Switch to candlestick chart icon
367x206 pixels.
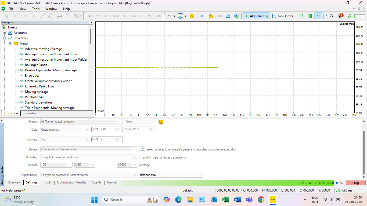tap(310, 16)
